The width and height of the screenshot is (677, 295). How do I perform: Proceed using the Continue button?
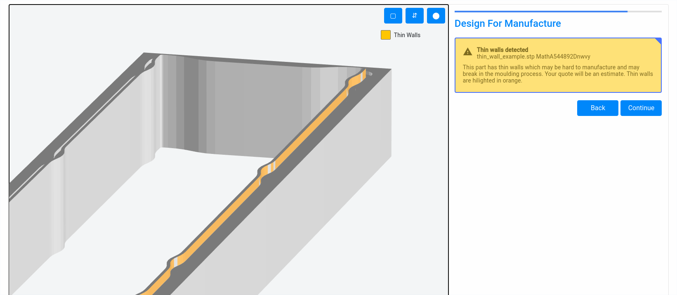click(641, 108)
